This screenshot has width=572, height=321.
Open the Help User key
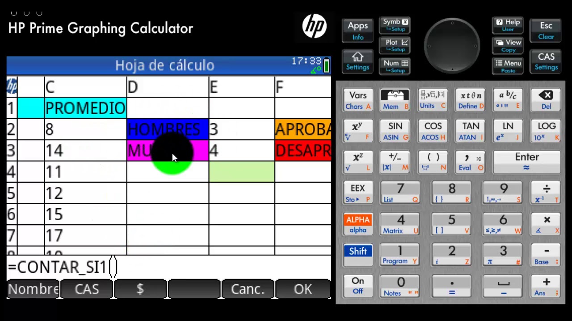[x=508, y=25]
